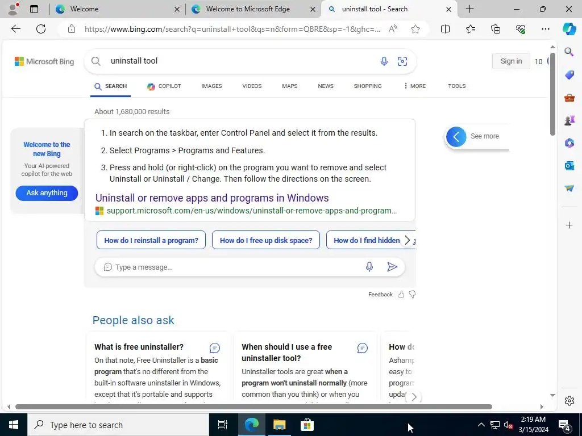
Task: Go to Microsoft Bing logo home
Action: (44, 61)
